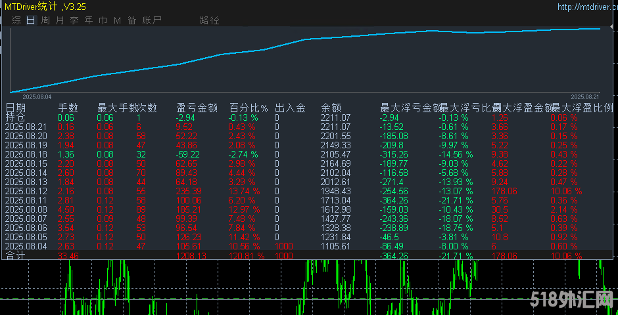Select the 持仓 row label
Image resolution: width=618 pixels, height=315 pixels.
click(x=15, y=117)
